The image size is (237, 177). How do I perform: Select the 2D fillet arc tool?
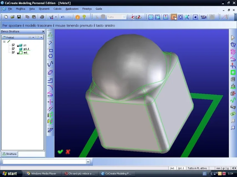click(50, 87)
